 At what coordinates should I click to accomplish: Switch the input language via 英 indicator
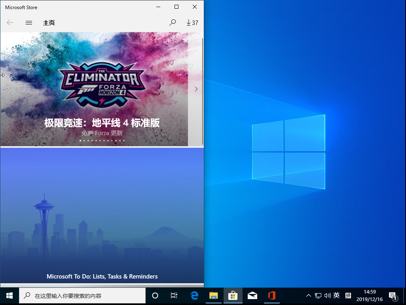pos(336,295)
